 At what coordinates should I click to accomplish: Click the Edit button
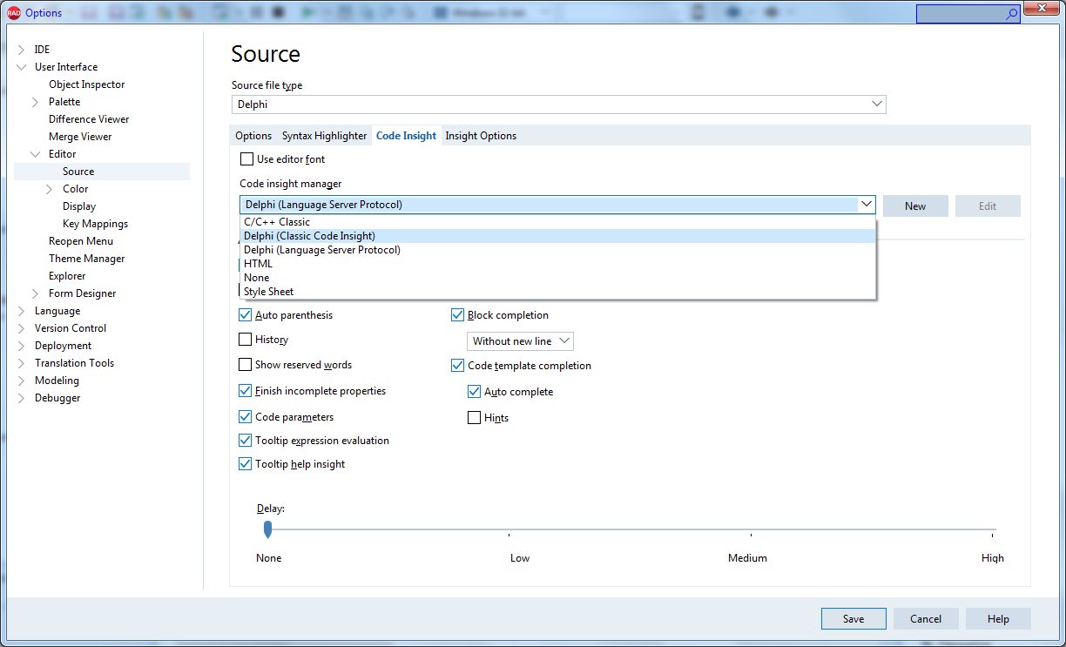coord(988,206)
